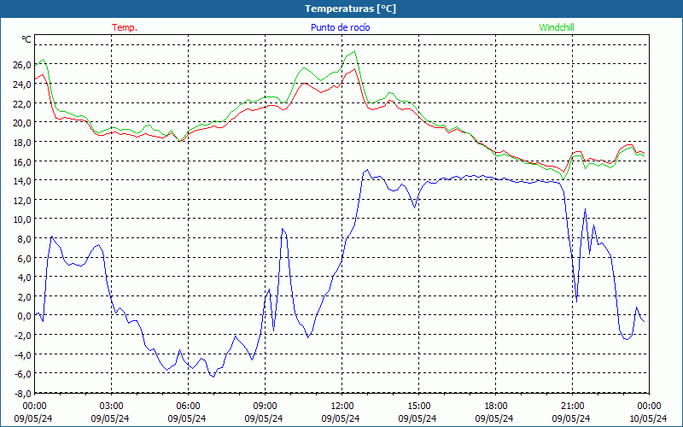
Task: Click the 0,0 y-axis value
Action: tap(25, 316)
